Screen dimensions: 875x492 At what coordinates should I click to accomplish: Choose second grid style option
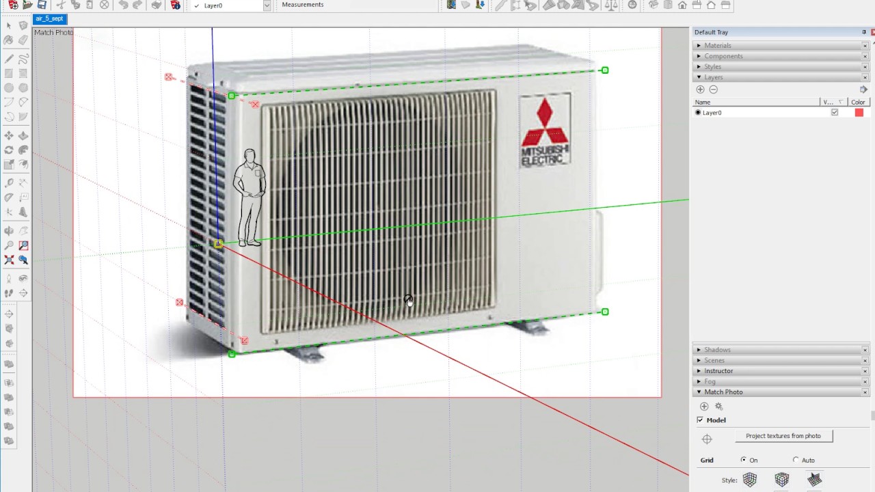click(x=782, y=480)
